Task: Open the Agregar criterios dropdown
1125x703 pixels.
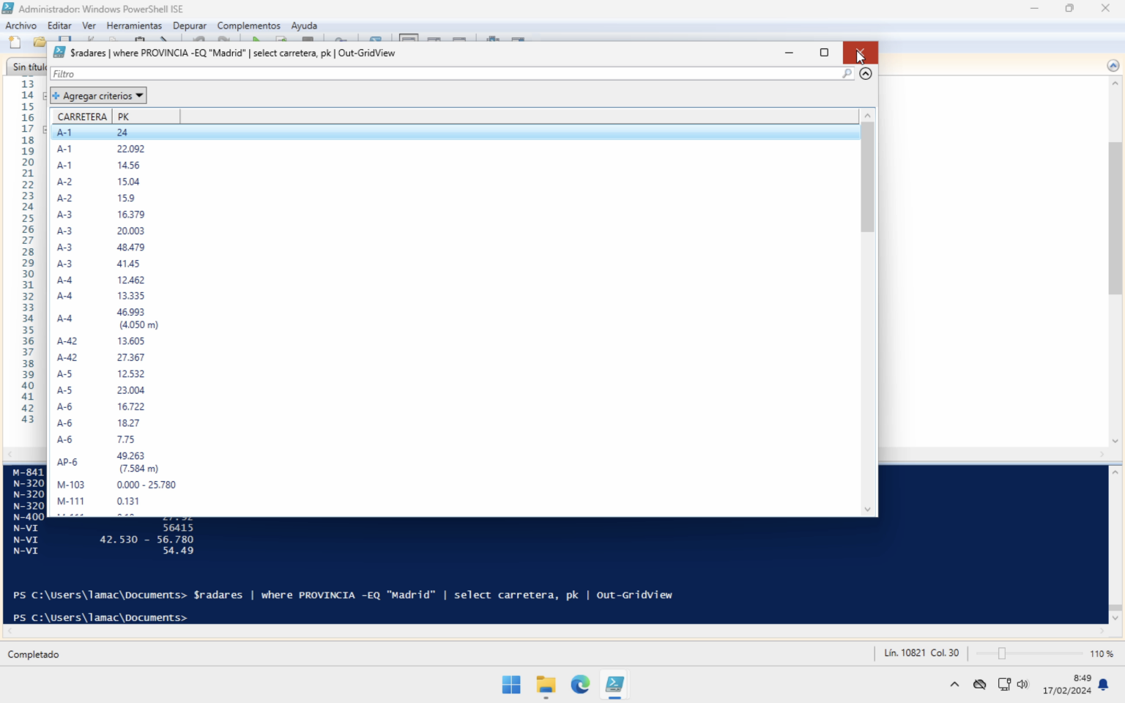Action: point(97,95)
